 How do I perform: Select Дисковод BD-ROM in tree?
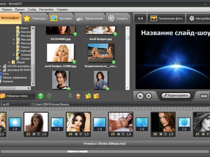pyautogui.click(x=18, y=70)
